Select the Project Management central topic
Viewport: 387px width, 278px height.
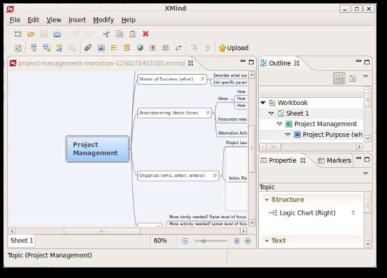coord(97,149)
